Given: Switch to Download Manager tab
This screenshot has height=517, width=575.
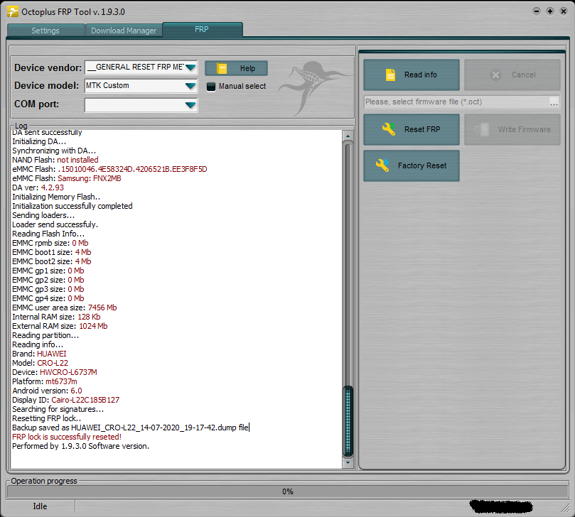Looking at the screenshot, I should click(124, 31).
